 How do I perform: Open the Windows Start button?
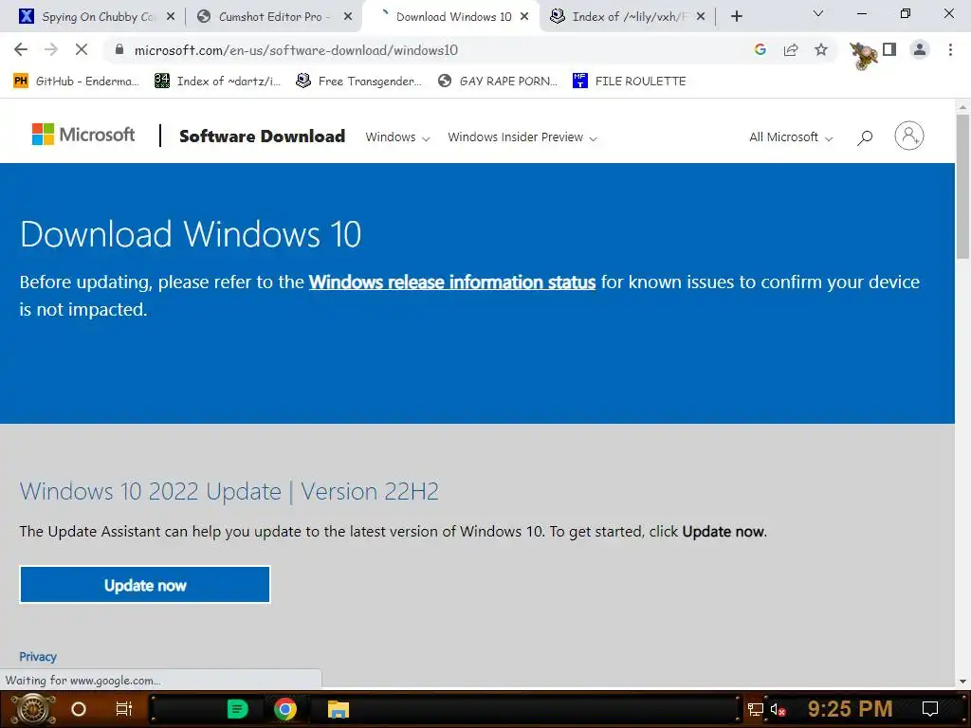point(32,709)
